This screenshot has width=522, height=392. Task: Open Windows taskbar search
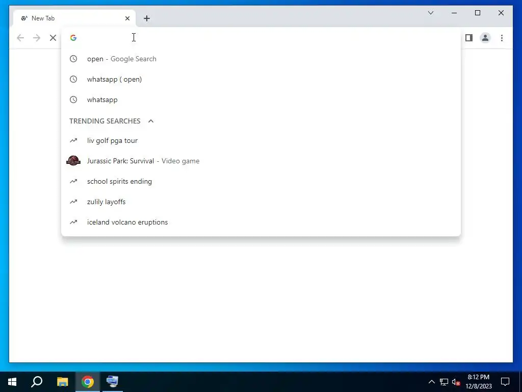tap(37, 382)
